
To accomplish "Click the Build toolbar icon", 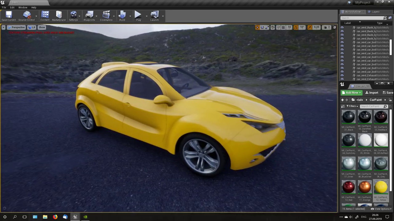I will click(122, 16).
